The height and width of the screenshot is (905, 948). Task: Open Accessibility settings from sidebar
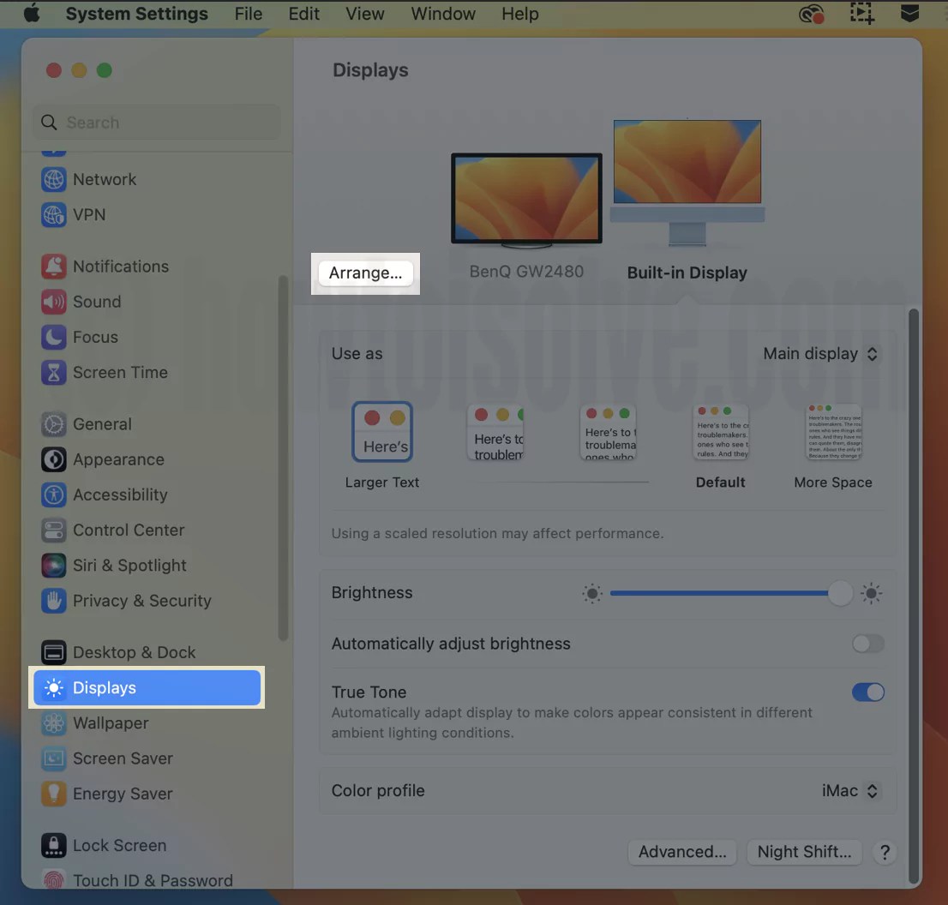53,494
